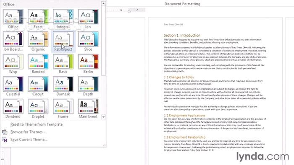Click the Browse for Themes folder icon
294x165 pixels.
pos(5,132)
